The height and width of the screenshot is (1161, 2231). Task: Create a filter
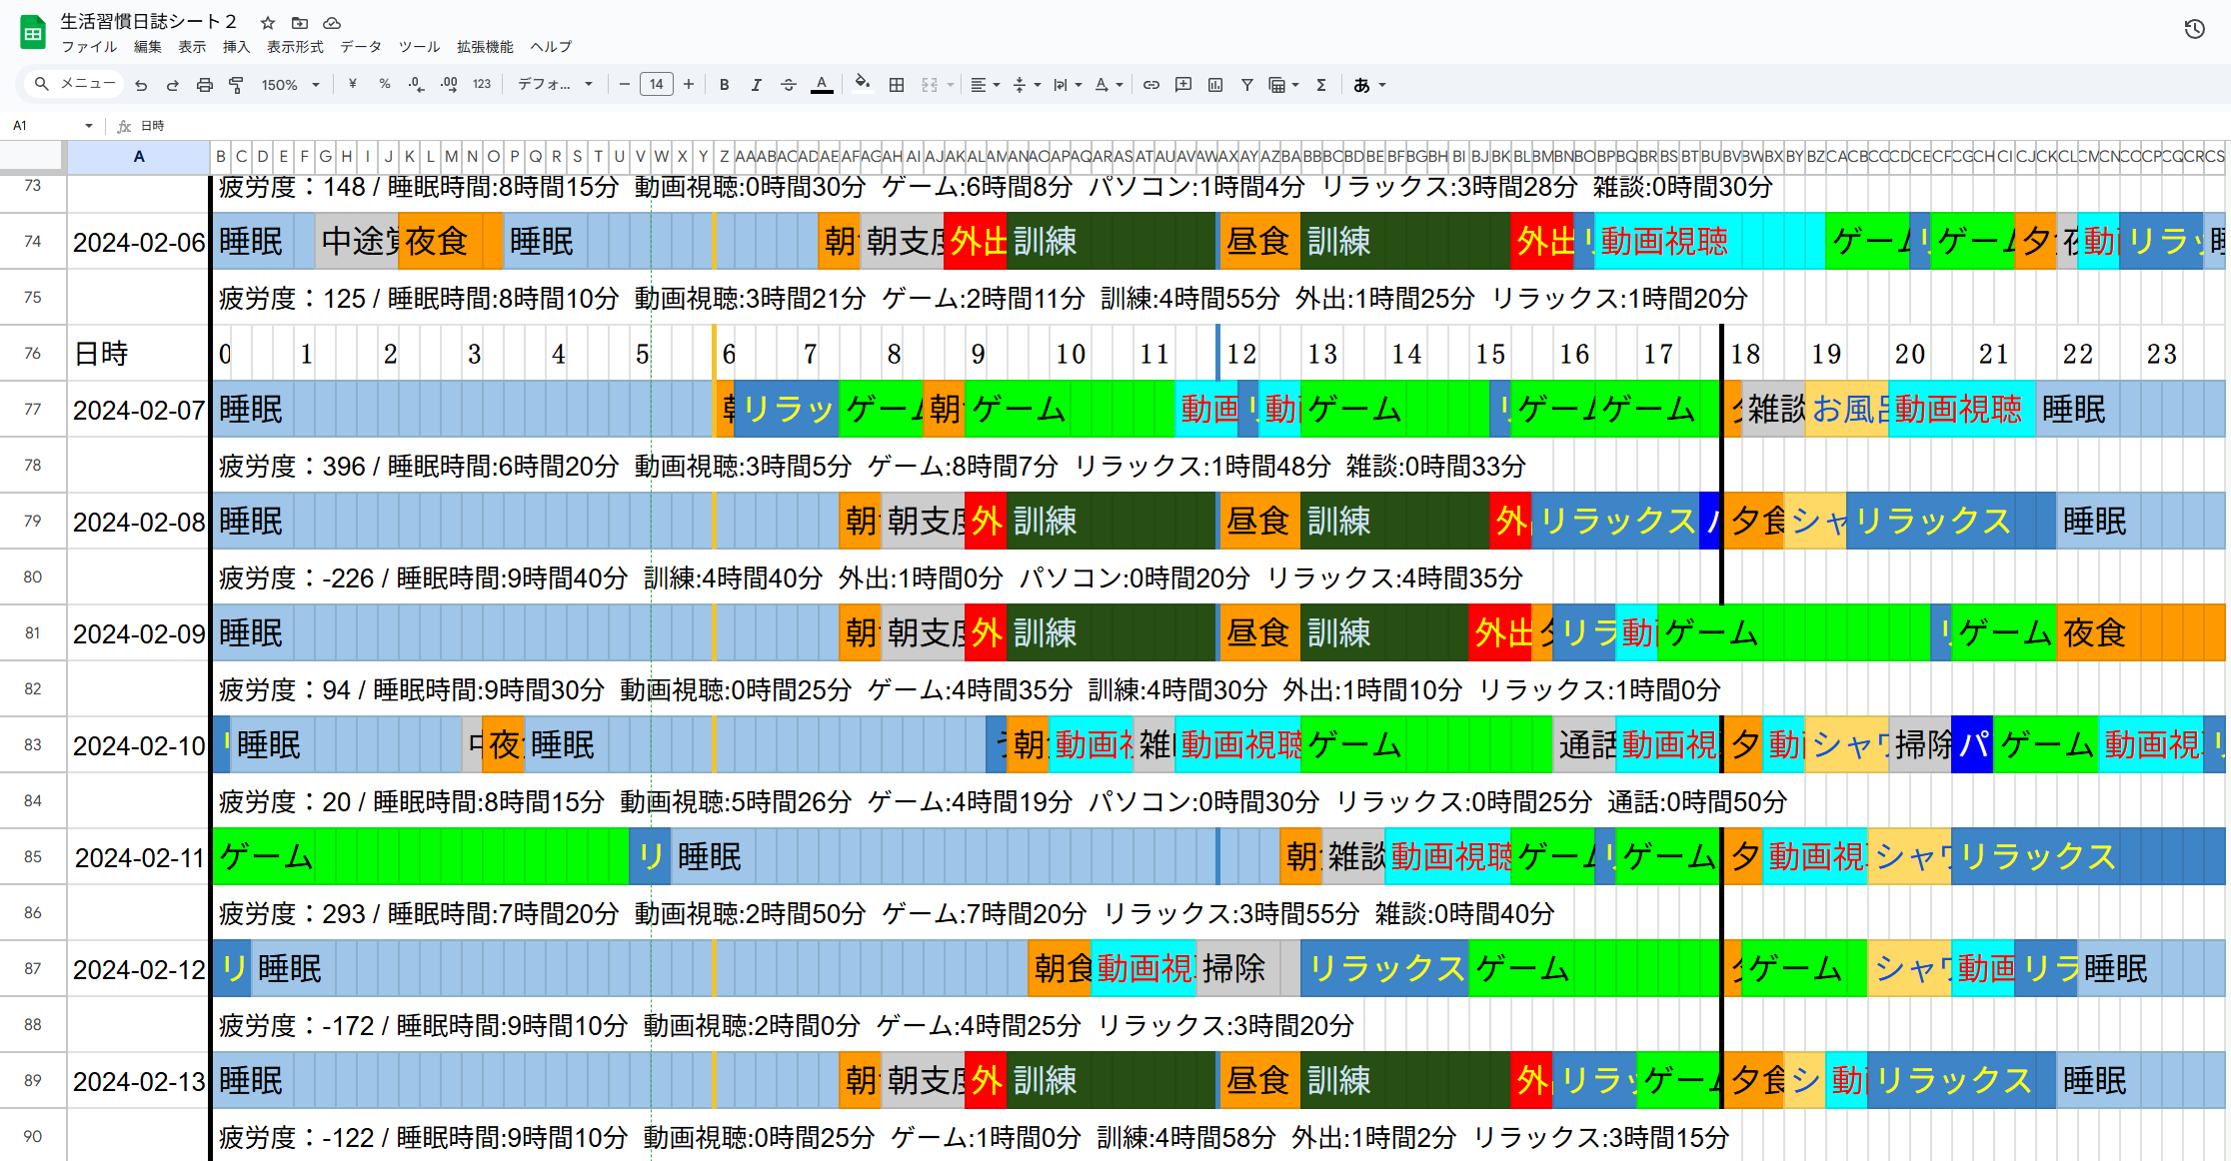pos(1247,85)
